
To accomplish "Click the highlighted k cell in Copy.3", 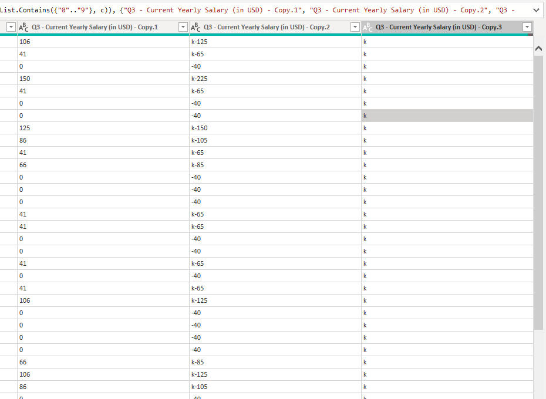I will click(x=446, y=116).
